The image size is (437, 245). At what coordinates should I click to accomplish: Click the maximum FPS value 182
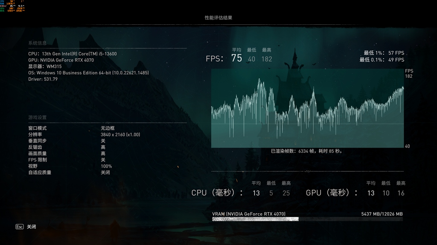267,59
